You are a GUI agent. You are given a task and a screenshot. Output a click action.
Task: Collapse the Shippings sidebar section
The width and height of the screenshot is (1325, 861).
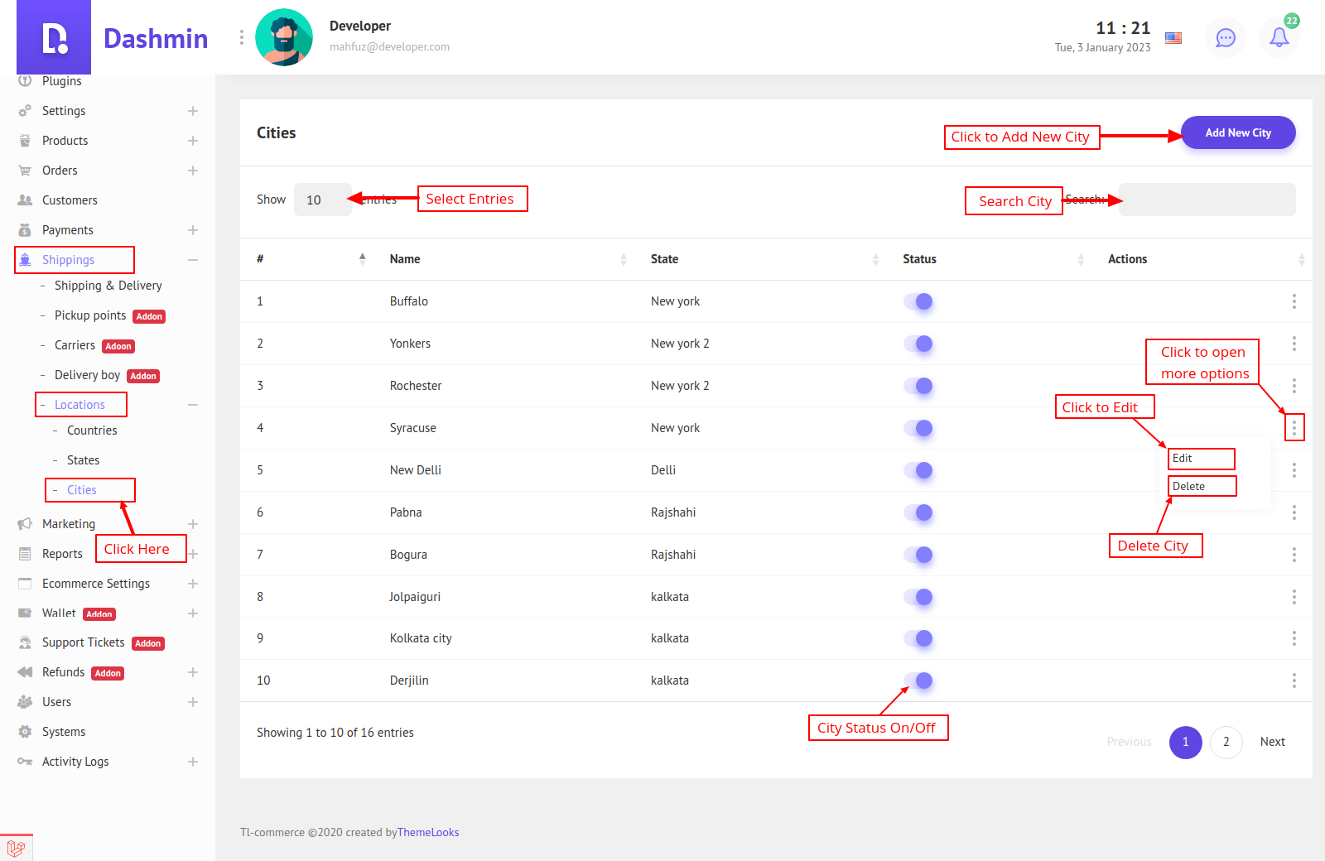pos(192,260)
